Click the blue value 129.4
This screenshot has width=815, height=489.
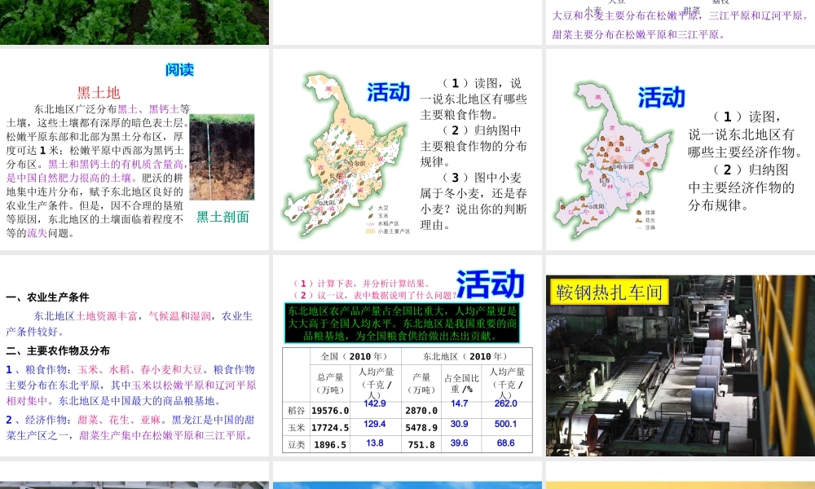tap(375, 424)
